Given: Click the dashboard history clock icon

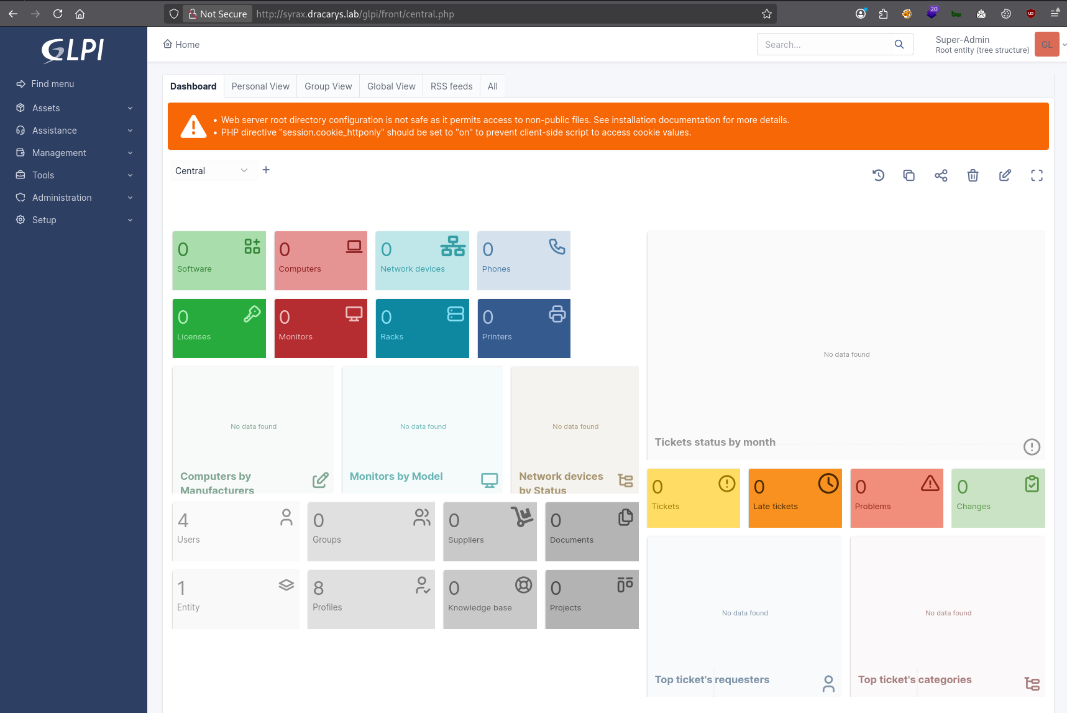Looking at the screenshot, I should click(x=878, y=175).
